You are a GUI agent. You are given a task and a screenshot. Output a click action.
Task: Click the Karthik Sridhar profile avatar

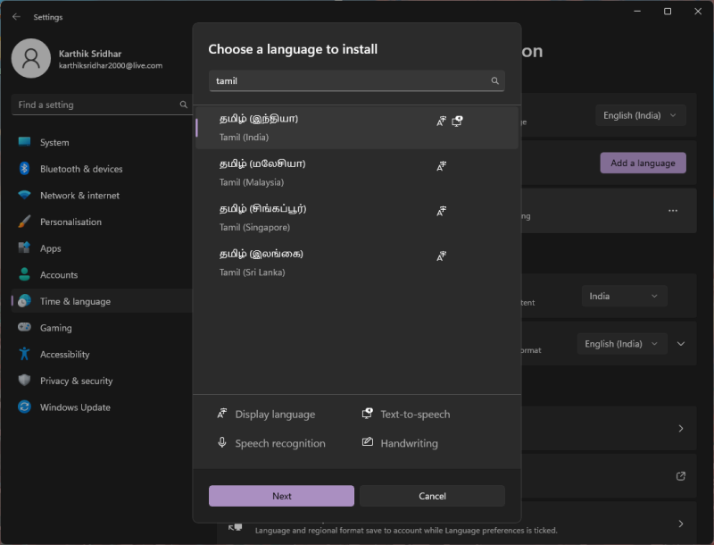point(31,57)
